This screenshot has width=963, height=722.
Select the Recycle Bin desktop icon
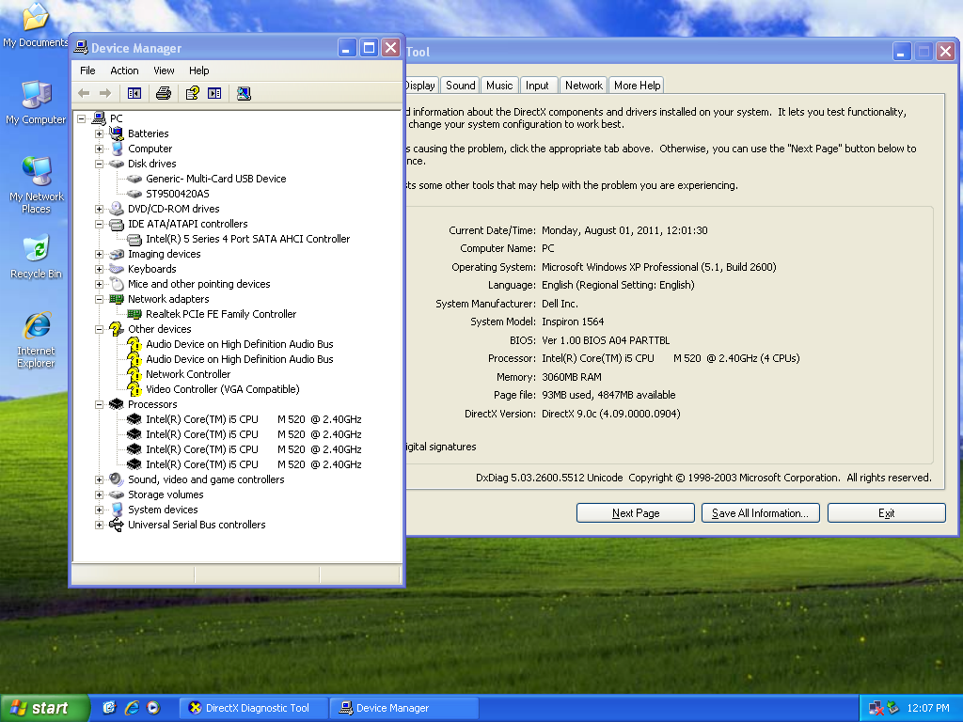37,256
